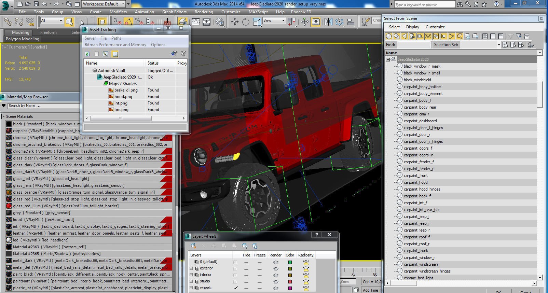Toggle Display Bone Objects filter in Select From Scene

point(452,36)
